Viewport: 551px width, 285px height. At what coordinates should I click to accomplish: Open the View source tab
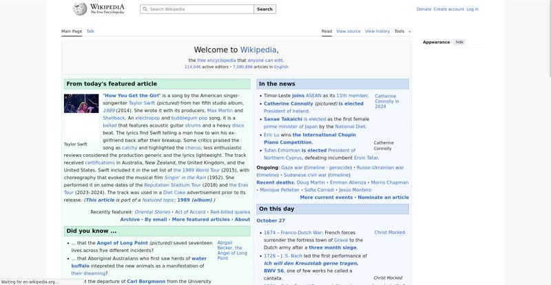pos(349,31)
